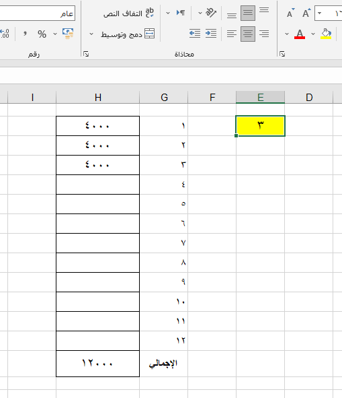Decrease font size with small A icon
The image size is (342, 398).
point(290,13)
